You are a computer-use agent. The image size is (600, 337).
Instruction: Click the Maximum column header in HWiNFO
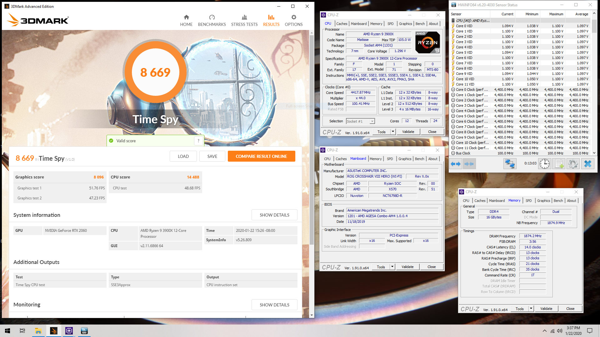pos(556,14)
